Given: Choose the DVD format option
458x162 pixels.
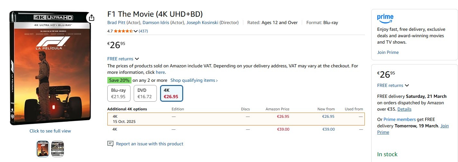Looking at the screenshot, I should point(145,93).
